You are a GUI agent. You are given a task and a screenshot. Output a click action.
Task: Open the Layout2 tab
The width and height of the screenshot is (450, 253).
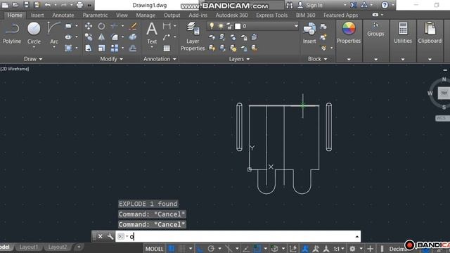[x=58, y=247]
